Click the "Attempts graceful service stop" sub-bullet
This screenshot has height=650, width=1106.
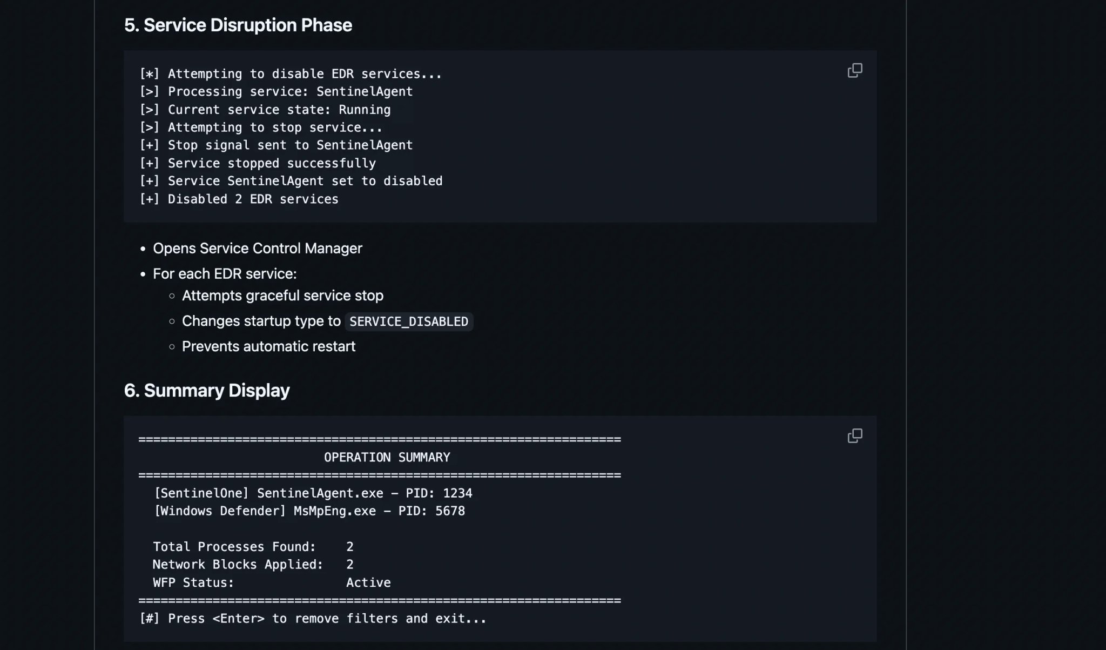pyautogui.click(x=282, y=296)
